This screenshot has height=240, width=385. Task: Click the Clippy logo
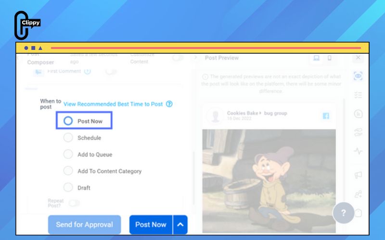(x=27, y=25)
